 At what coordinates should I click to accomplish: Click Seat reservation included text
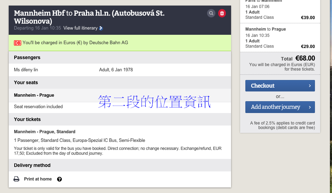pos(38,107)
